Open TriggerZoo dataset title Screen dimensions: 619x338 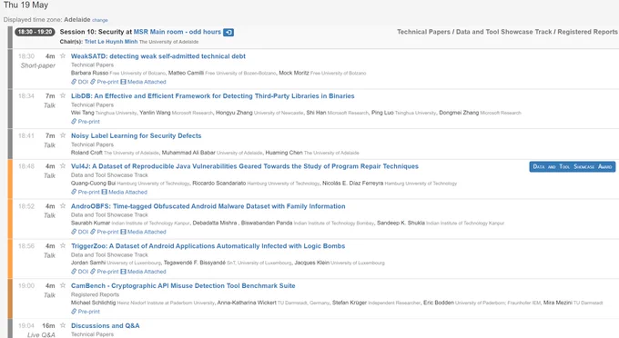[208, 246]
